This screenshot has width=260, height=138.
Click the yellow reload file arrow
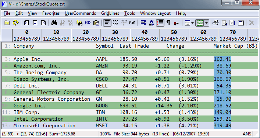[16, 23]
